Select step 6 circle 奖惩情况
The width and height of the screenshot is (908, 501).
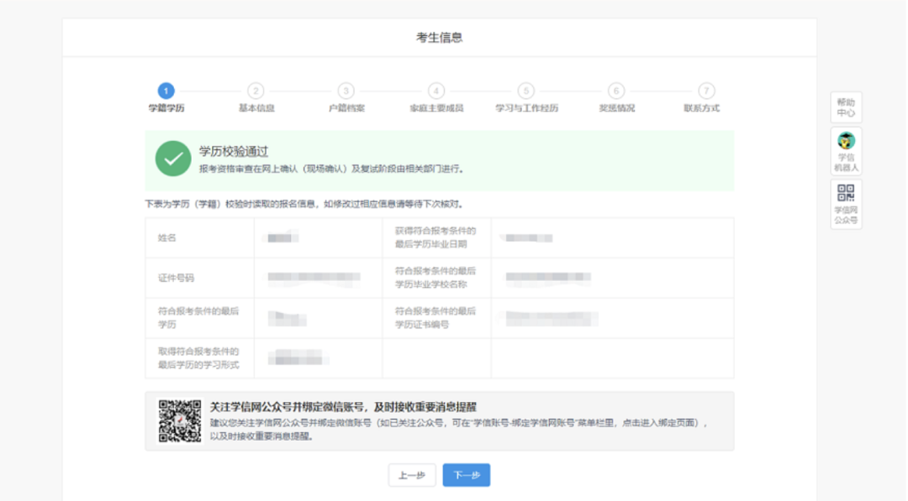tap(616, 91)
